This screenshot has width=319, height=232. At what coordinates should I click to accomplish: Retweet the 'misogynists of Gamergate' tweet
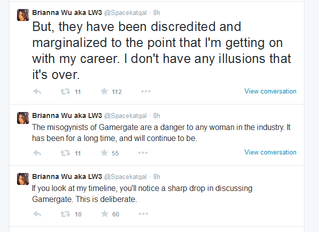click(65, 153)
